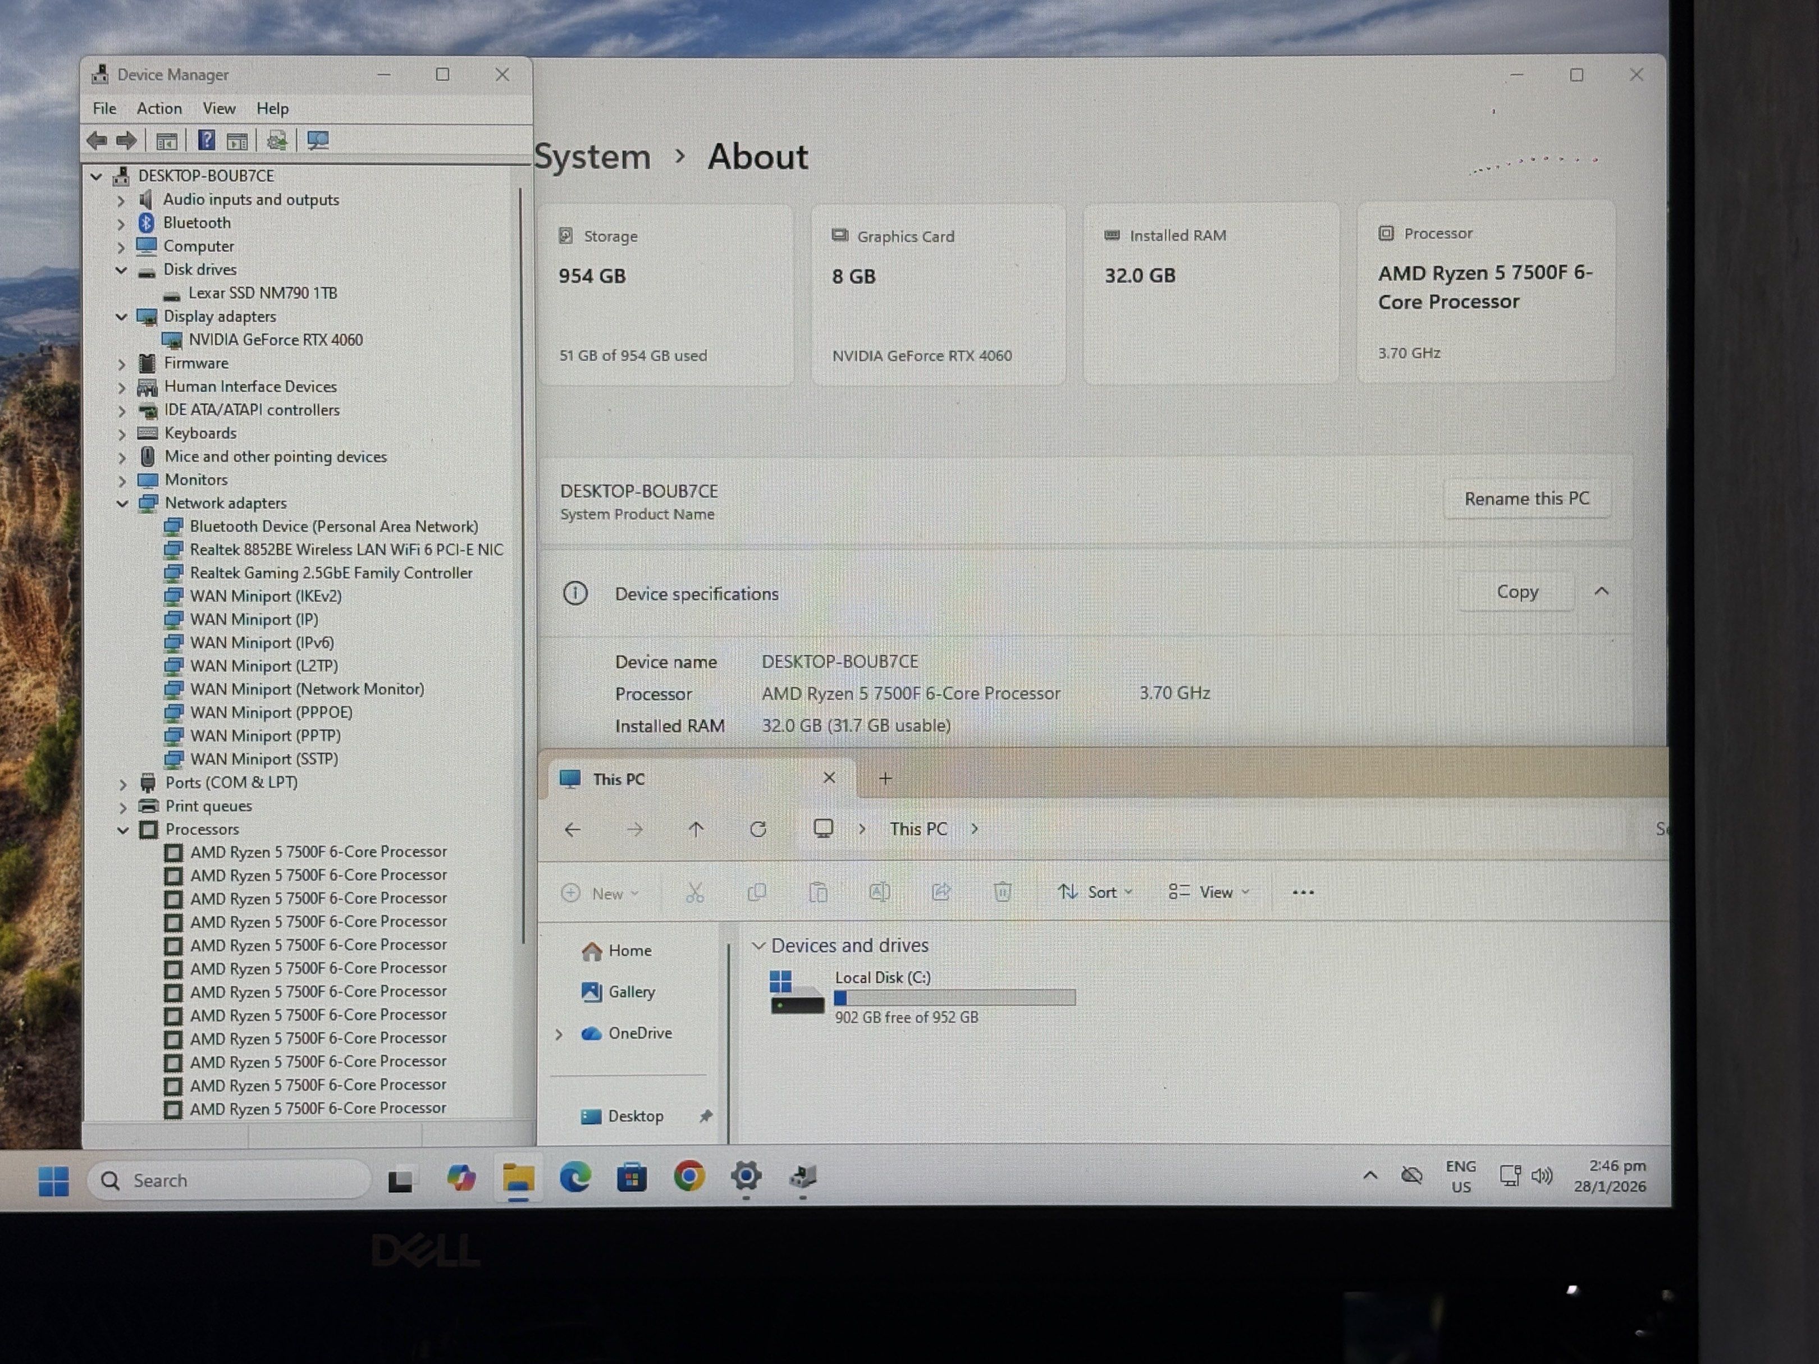This screenshot has height=1364, width=1819.
Task: Expand the Bluetooth device category
Action: 122,223
